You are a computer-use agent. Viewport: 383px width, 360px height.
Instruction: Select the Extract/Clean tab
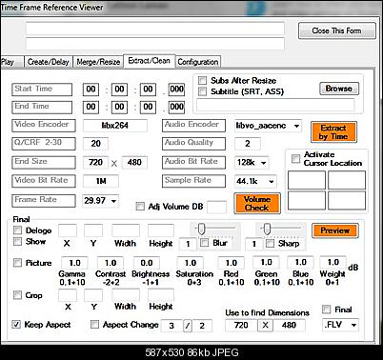[x=149, y=61]
